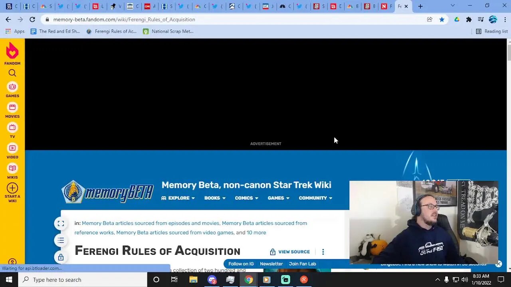This screenshot has width=511, height=287.
Task: Click the Memory Beta logo
Action: (107, 192)
